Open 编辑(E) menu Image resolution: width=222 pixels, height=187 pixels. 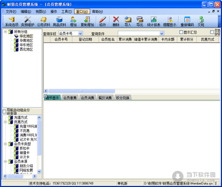coord(26,11)
